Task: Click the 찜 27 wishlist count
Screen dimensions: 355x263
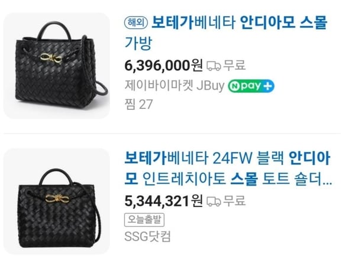Action: [138, 104]
